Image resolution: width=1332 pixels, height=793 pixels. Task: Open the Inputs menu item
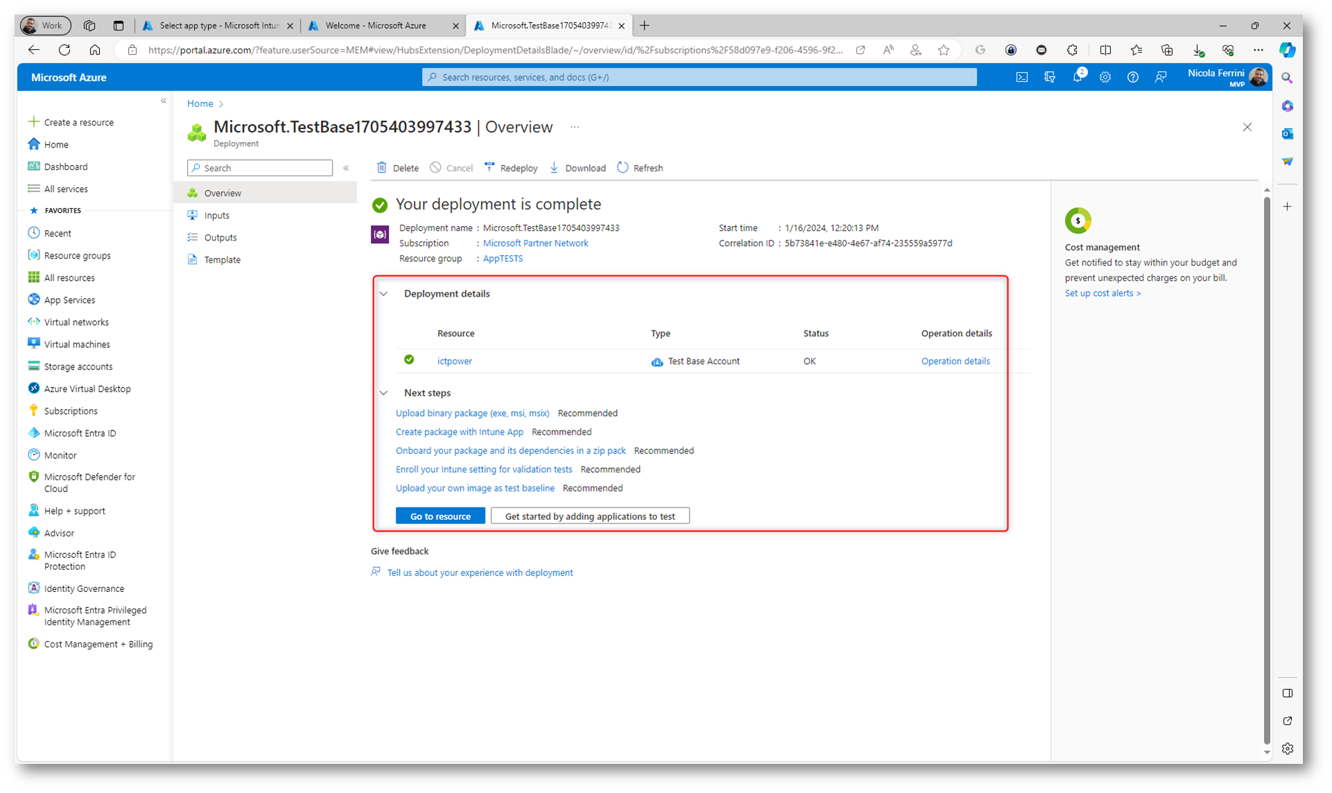point(216,216)
